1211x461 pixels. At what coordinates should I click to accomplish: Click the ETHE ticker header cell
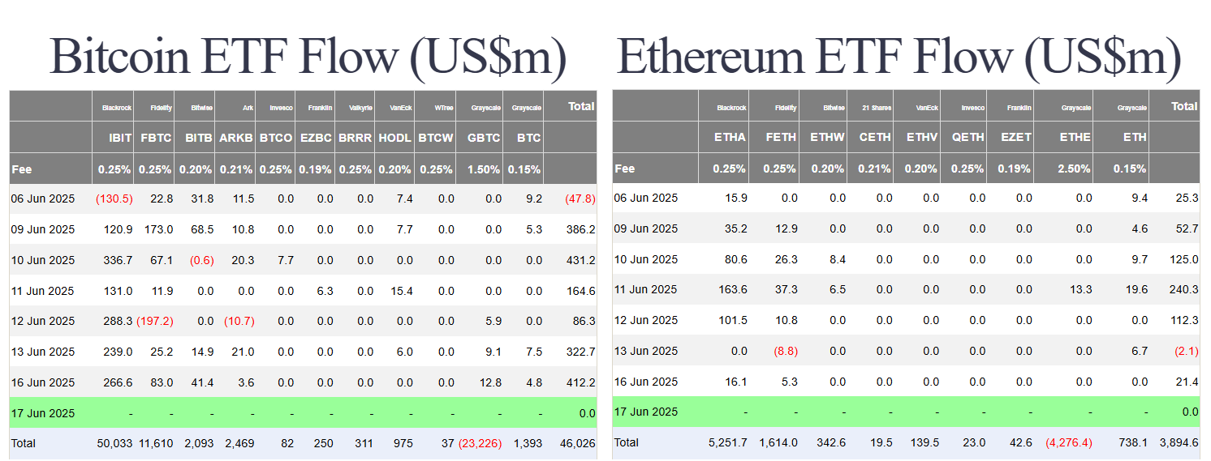pos(1075,137)
